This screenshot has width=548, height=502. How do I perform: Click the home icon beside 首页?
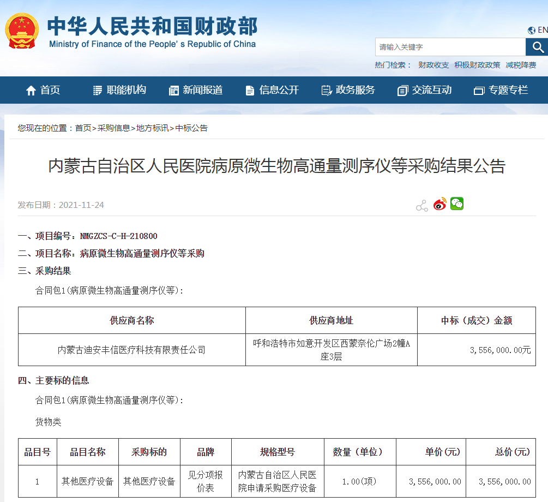click(31, 90)
